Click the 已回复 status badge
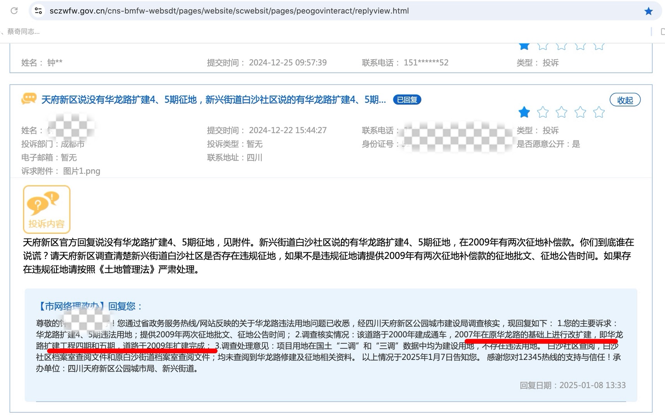The height and width of the screenshot is (418, 665). point(407,100)
